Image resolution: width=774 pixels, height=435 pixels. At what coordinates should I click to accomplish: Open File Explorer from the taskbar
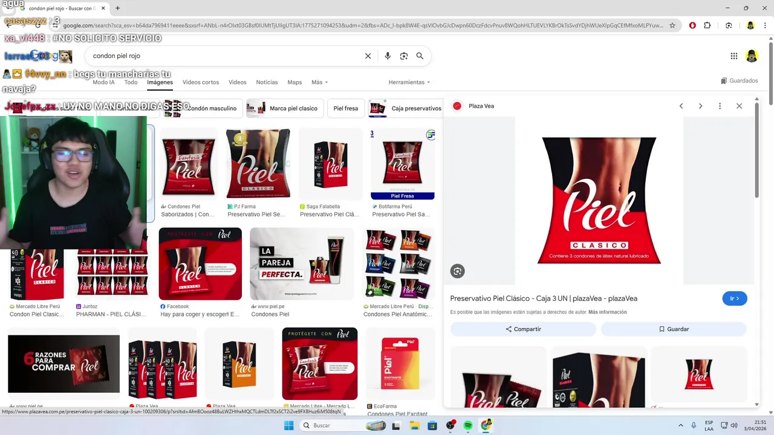pyautogui.click(x=415, y=425)
